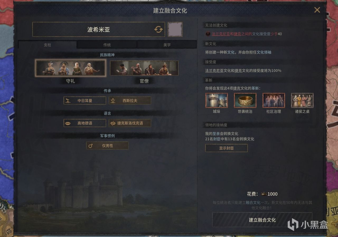The width and height of the screenshot is (338, 237).
Task: Click the crown prestige cost icon
Action: pos(264,194)
